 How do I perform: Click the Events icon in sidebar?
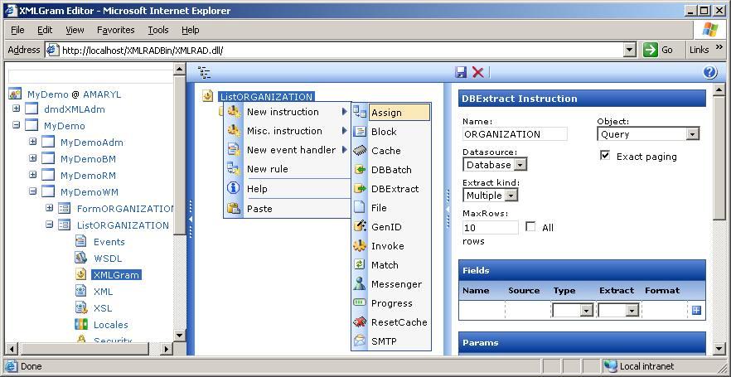(81, 242)
